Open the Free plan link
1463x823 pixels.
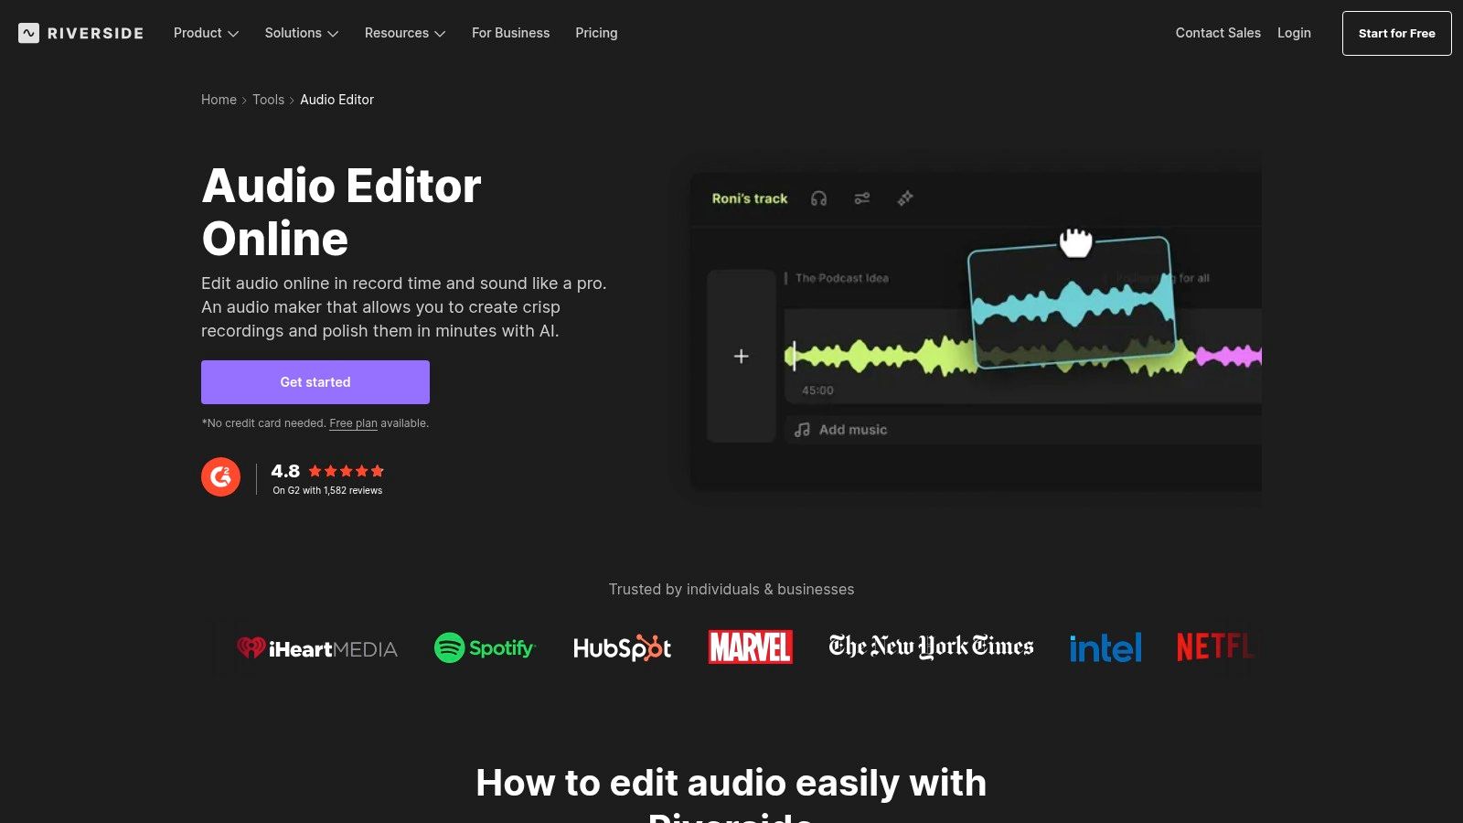pyautogui.click(x=354, y=422)
